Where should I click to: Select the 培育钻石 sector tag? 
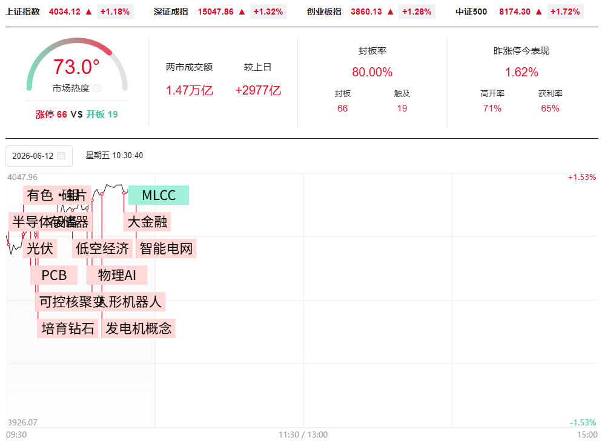click(68, 328)
